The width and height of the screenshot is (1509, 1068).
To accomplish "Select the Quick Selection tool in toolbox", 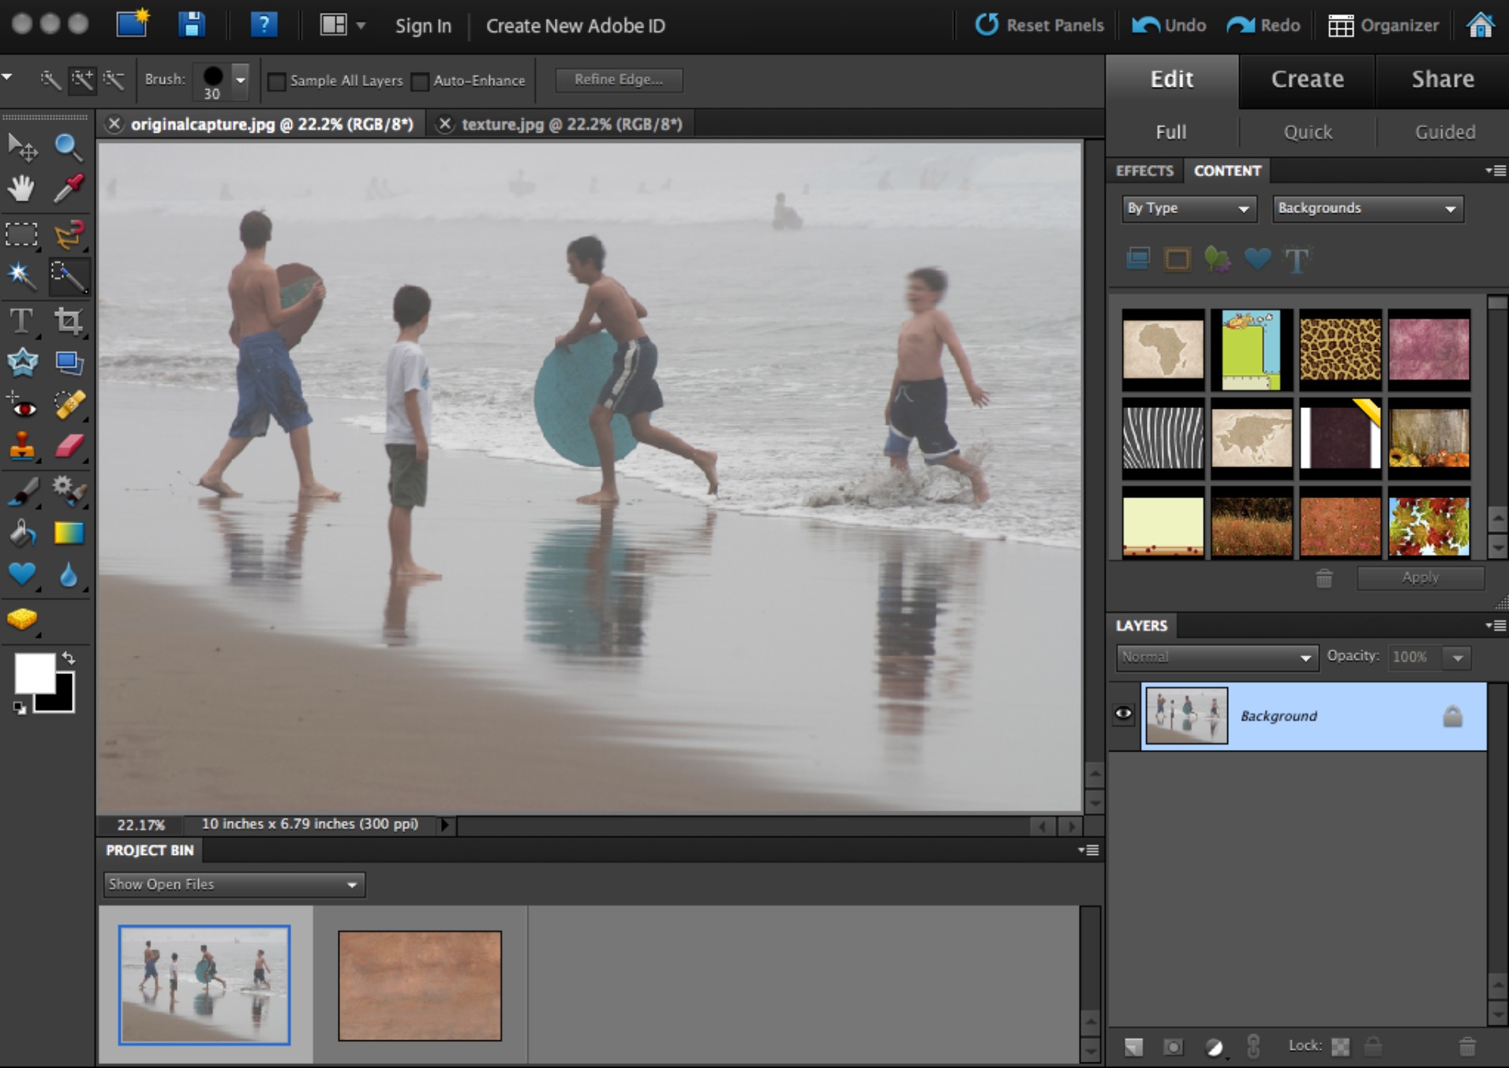I will coord(68,275).
